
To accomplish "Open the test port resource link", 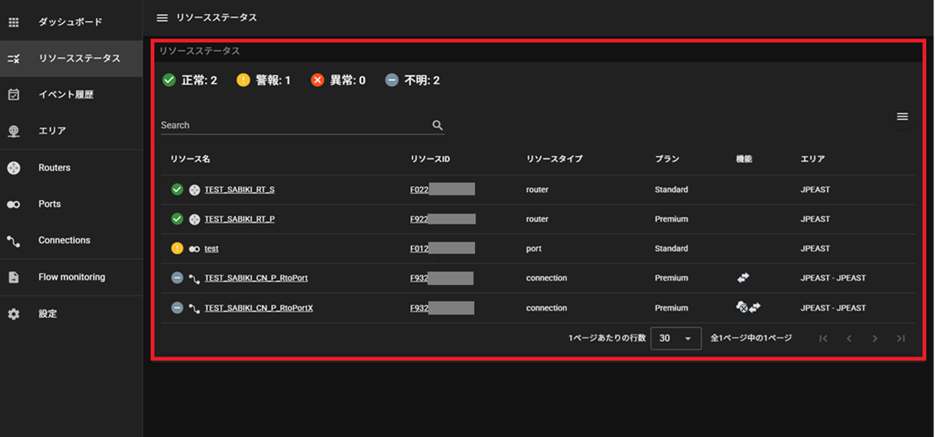I will coord(211,248).
